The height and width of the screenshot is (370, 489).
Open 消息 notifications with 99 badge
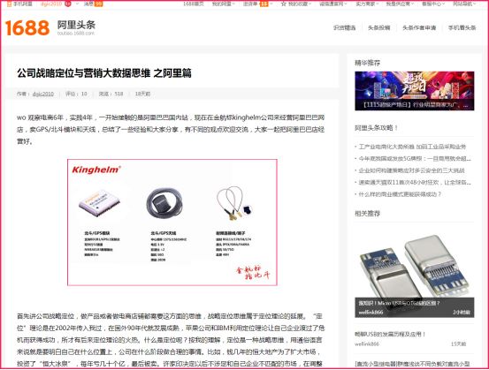tap(93, 4)
